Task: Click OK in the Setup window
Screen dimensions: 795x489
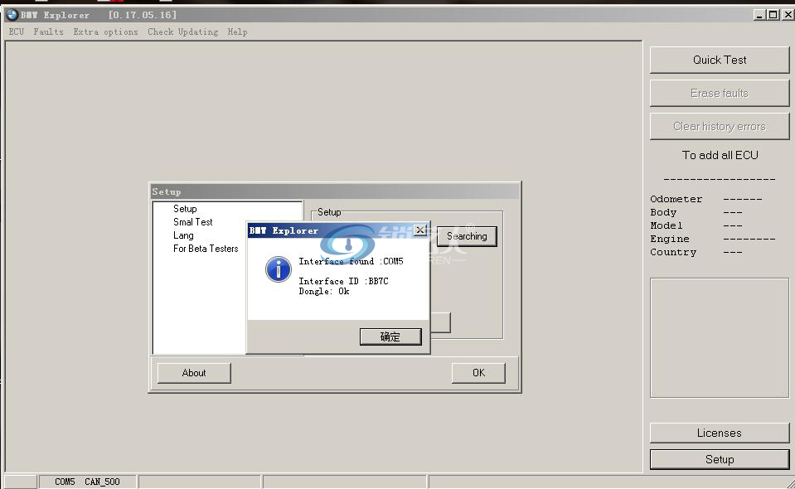Action: pos(478,373)
